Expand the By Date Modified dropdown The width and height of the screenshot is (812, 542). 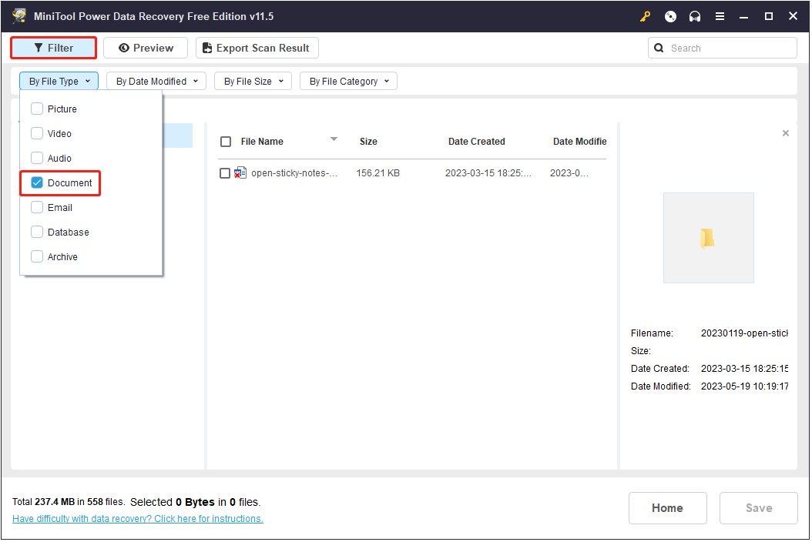click(156, 81)
